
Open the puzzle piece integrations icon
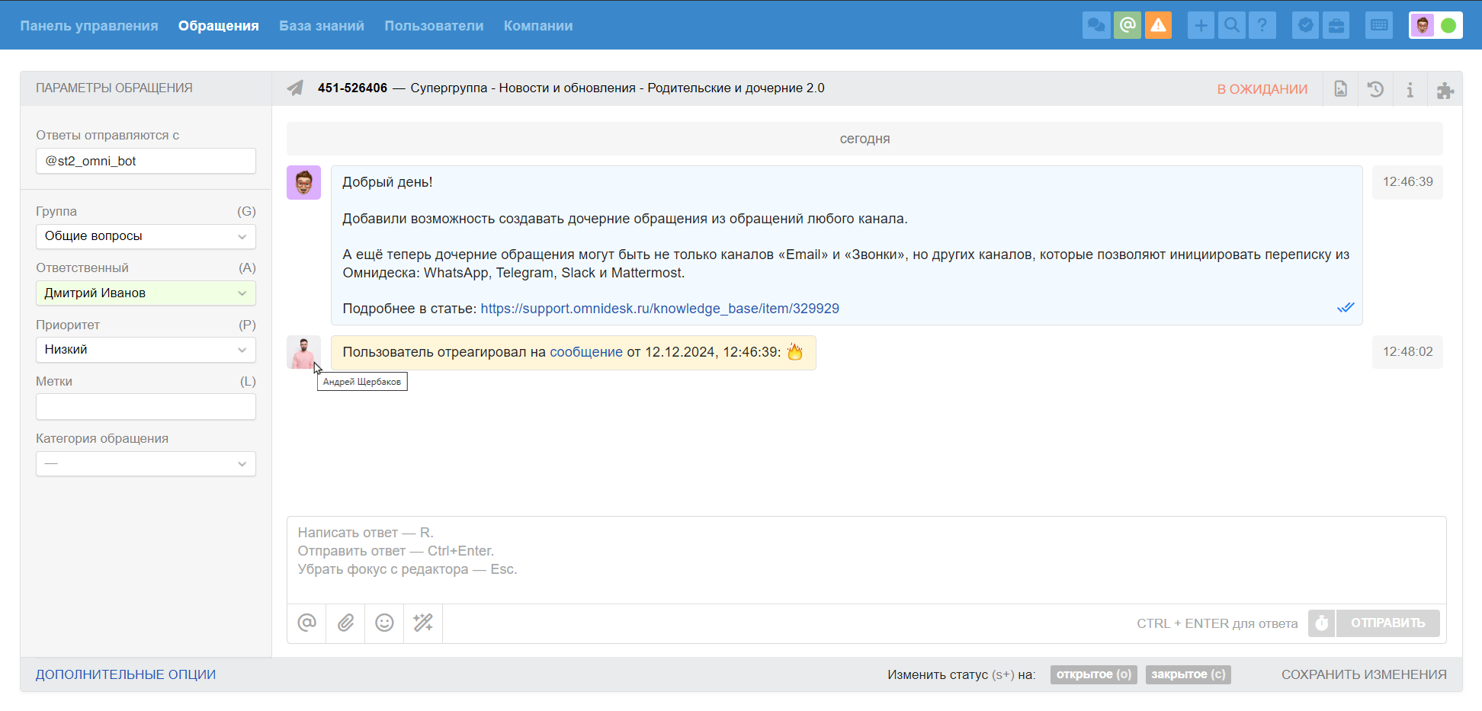(x=1445, y=90)
